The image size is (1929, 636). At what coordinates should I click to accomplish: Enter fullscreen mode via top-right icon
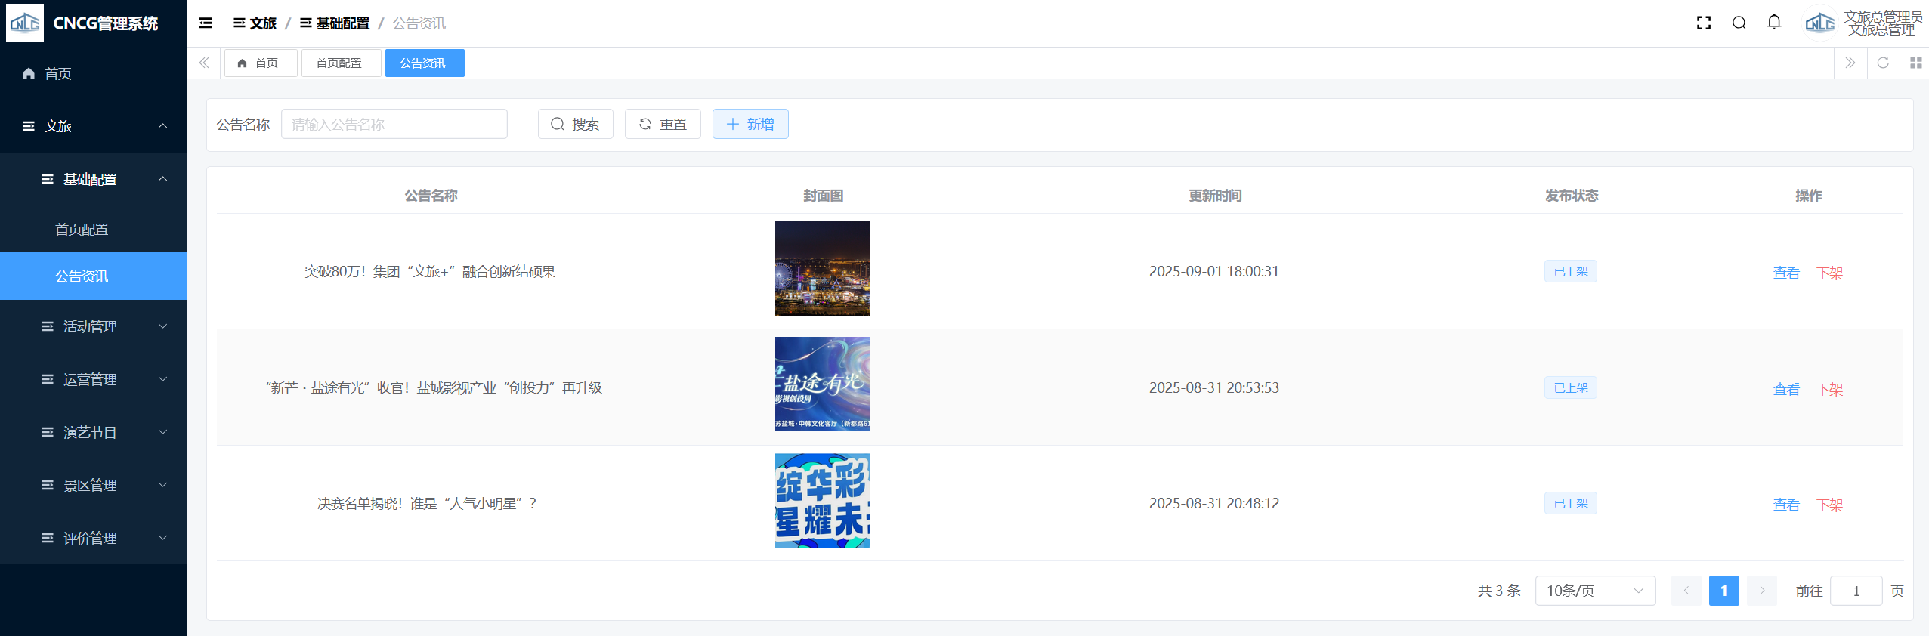click(1703, 23)
